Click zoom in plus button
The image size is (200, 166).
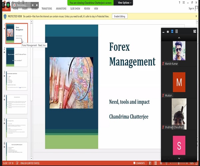(x=187, y=163)
